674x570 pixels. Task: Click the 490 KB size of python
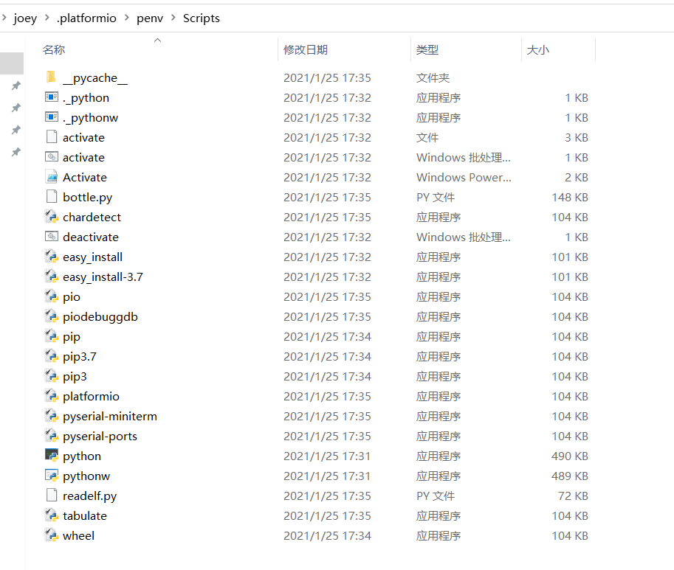tap(570, 456)
